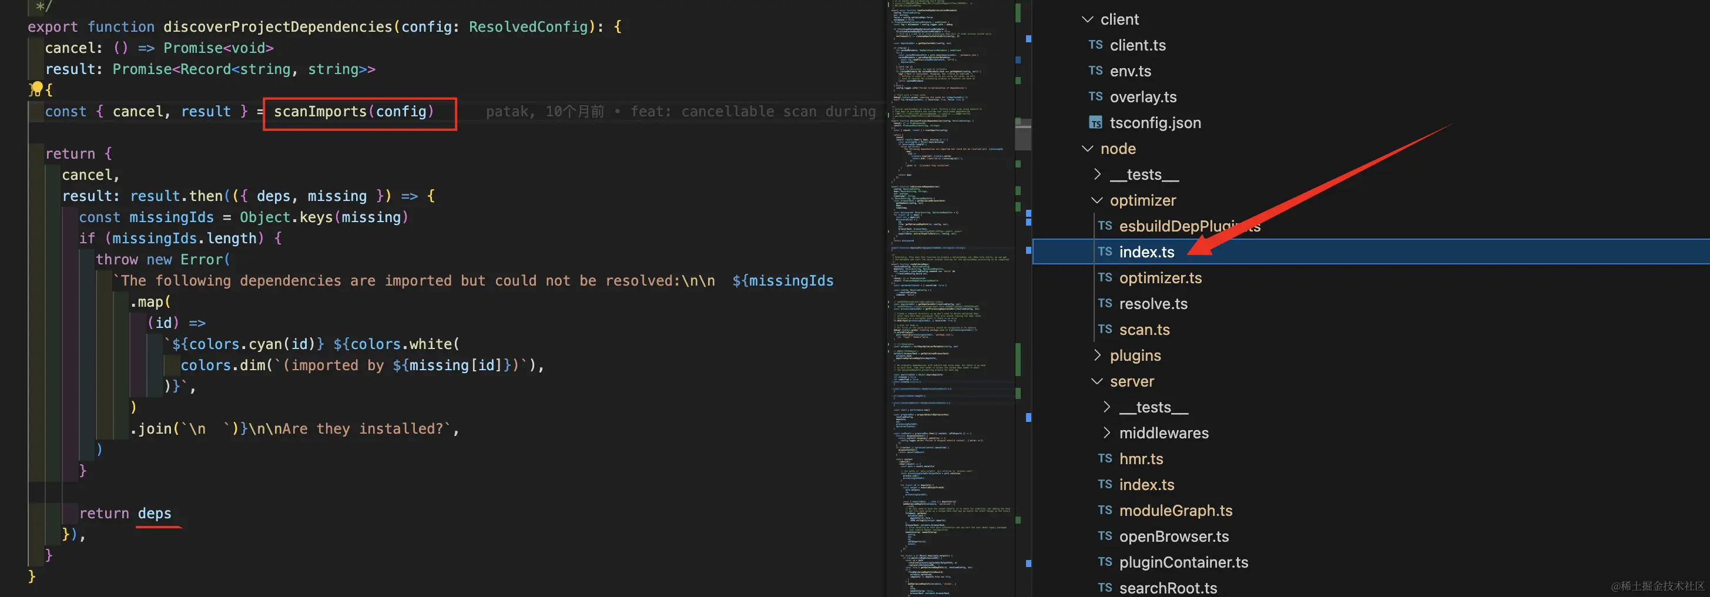The image size is (1710, 597).
Task: Collapse the client folder chevron
Action: pyautogui.click(x=1087, y=19)
